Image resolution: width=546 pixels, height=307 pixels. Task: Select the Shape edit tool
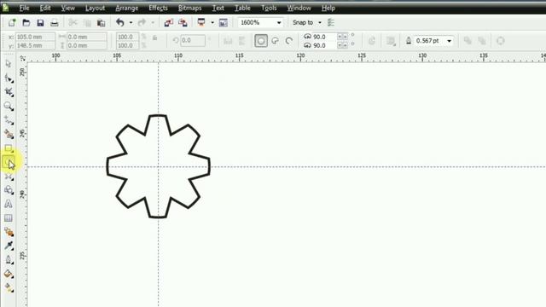(9, 78)
